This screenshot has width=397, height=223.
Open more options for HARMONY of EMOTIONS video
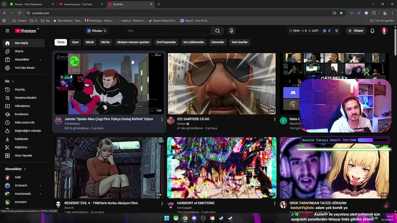(274, 203)
